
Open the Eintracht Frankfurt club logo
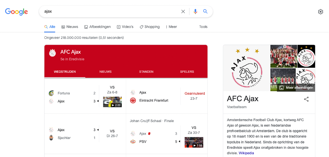point(133,100)
